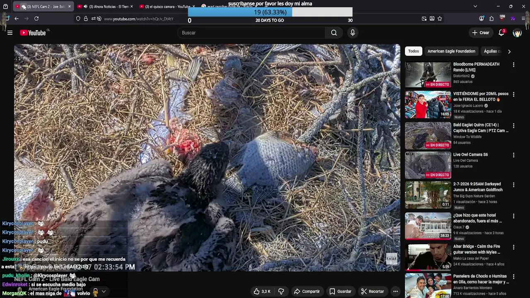Open options menu for hotel abandonado video
530x298 pixels.
point(513,216)
